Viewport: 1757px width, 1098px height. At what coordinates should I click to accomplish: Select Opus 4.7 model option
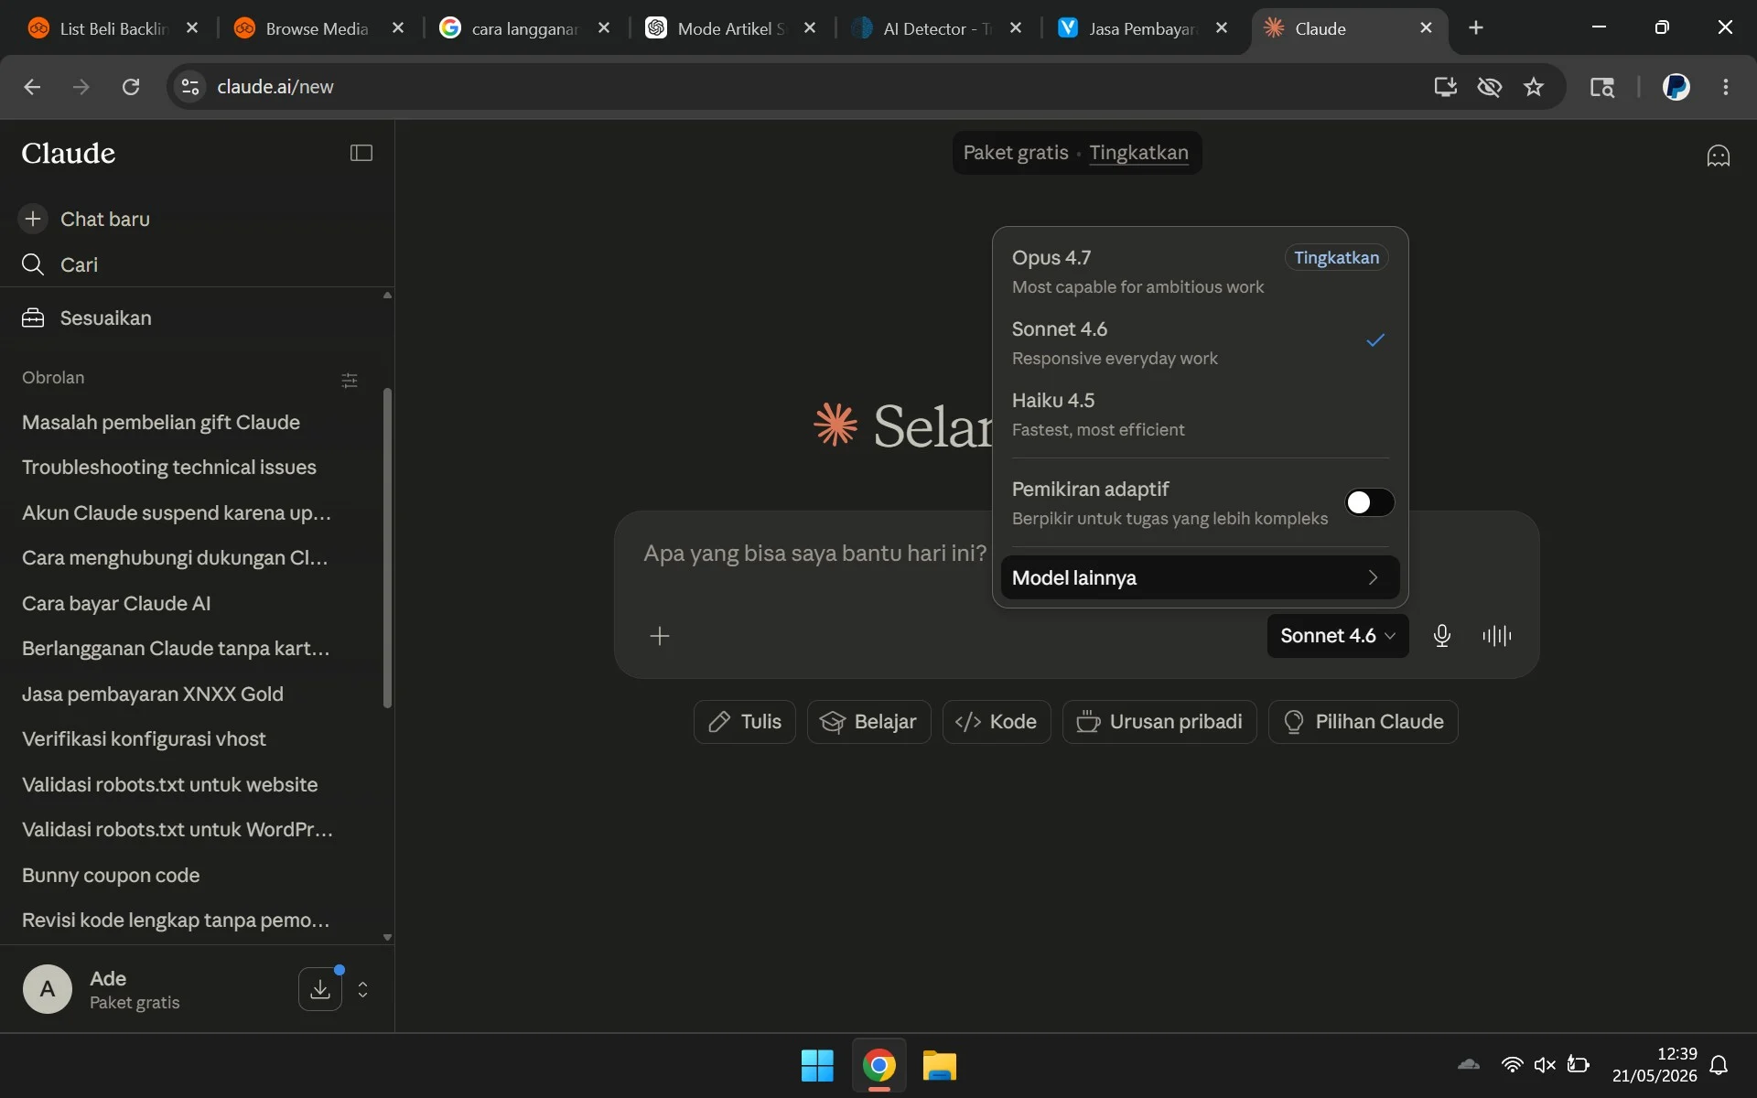pos(1200,271)
